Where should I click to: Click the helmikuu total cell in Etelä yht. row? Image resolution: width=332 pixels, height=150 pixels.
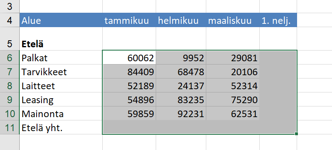[x=181, y=127]
